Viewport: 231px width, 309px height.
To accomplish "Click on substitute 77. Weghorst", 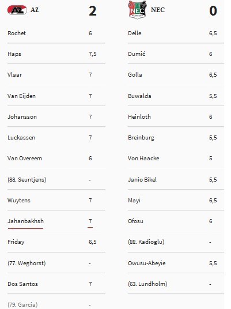I will pyautogui.click(x=26, y=263).
